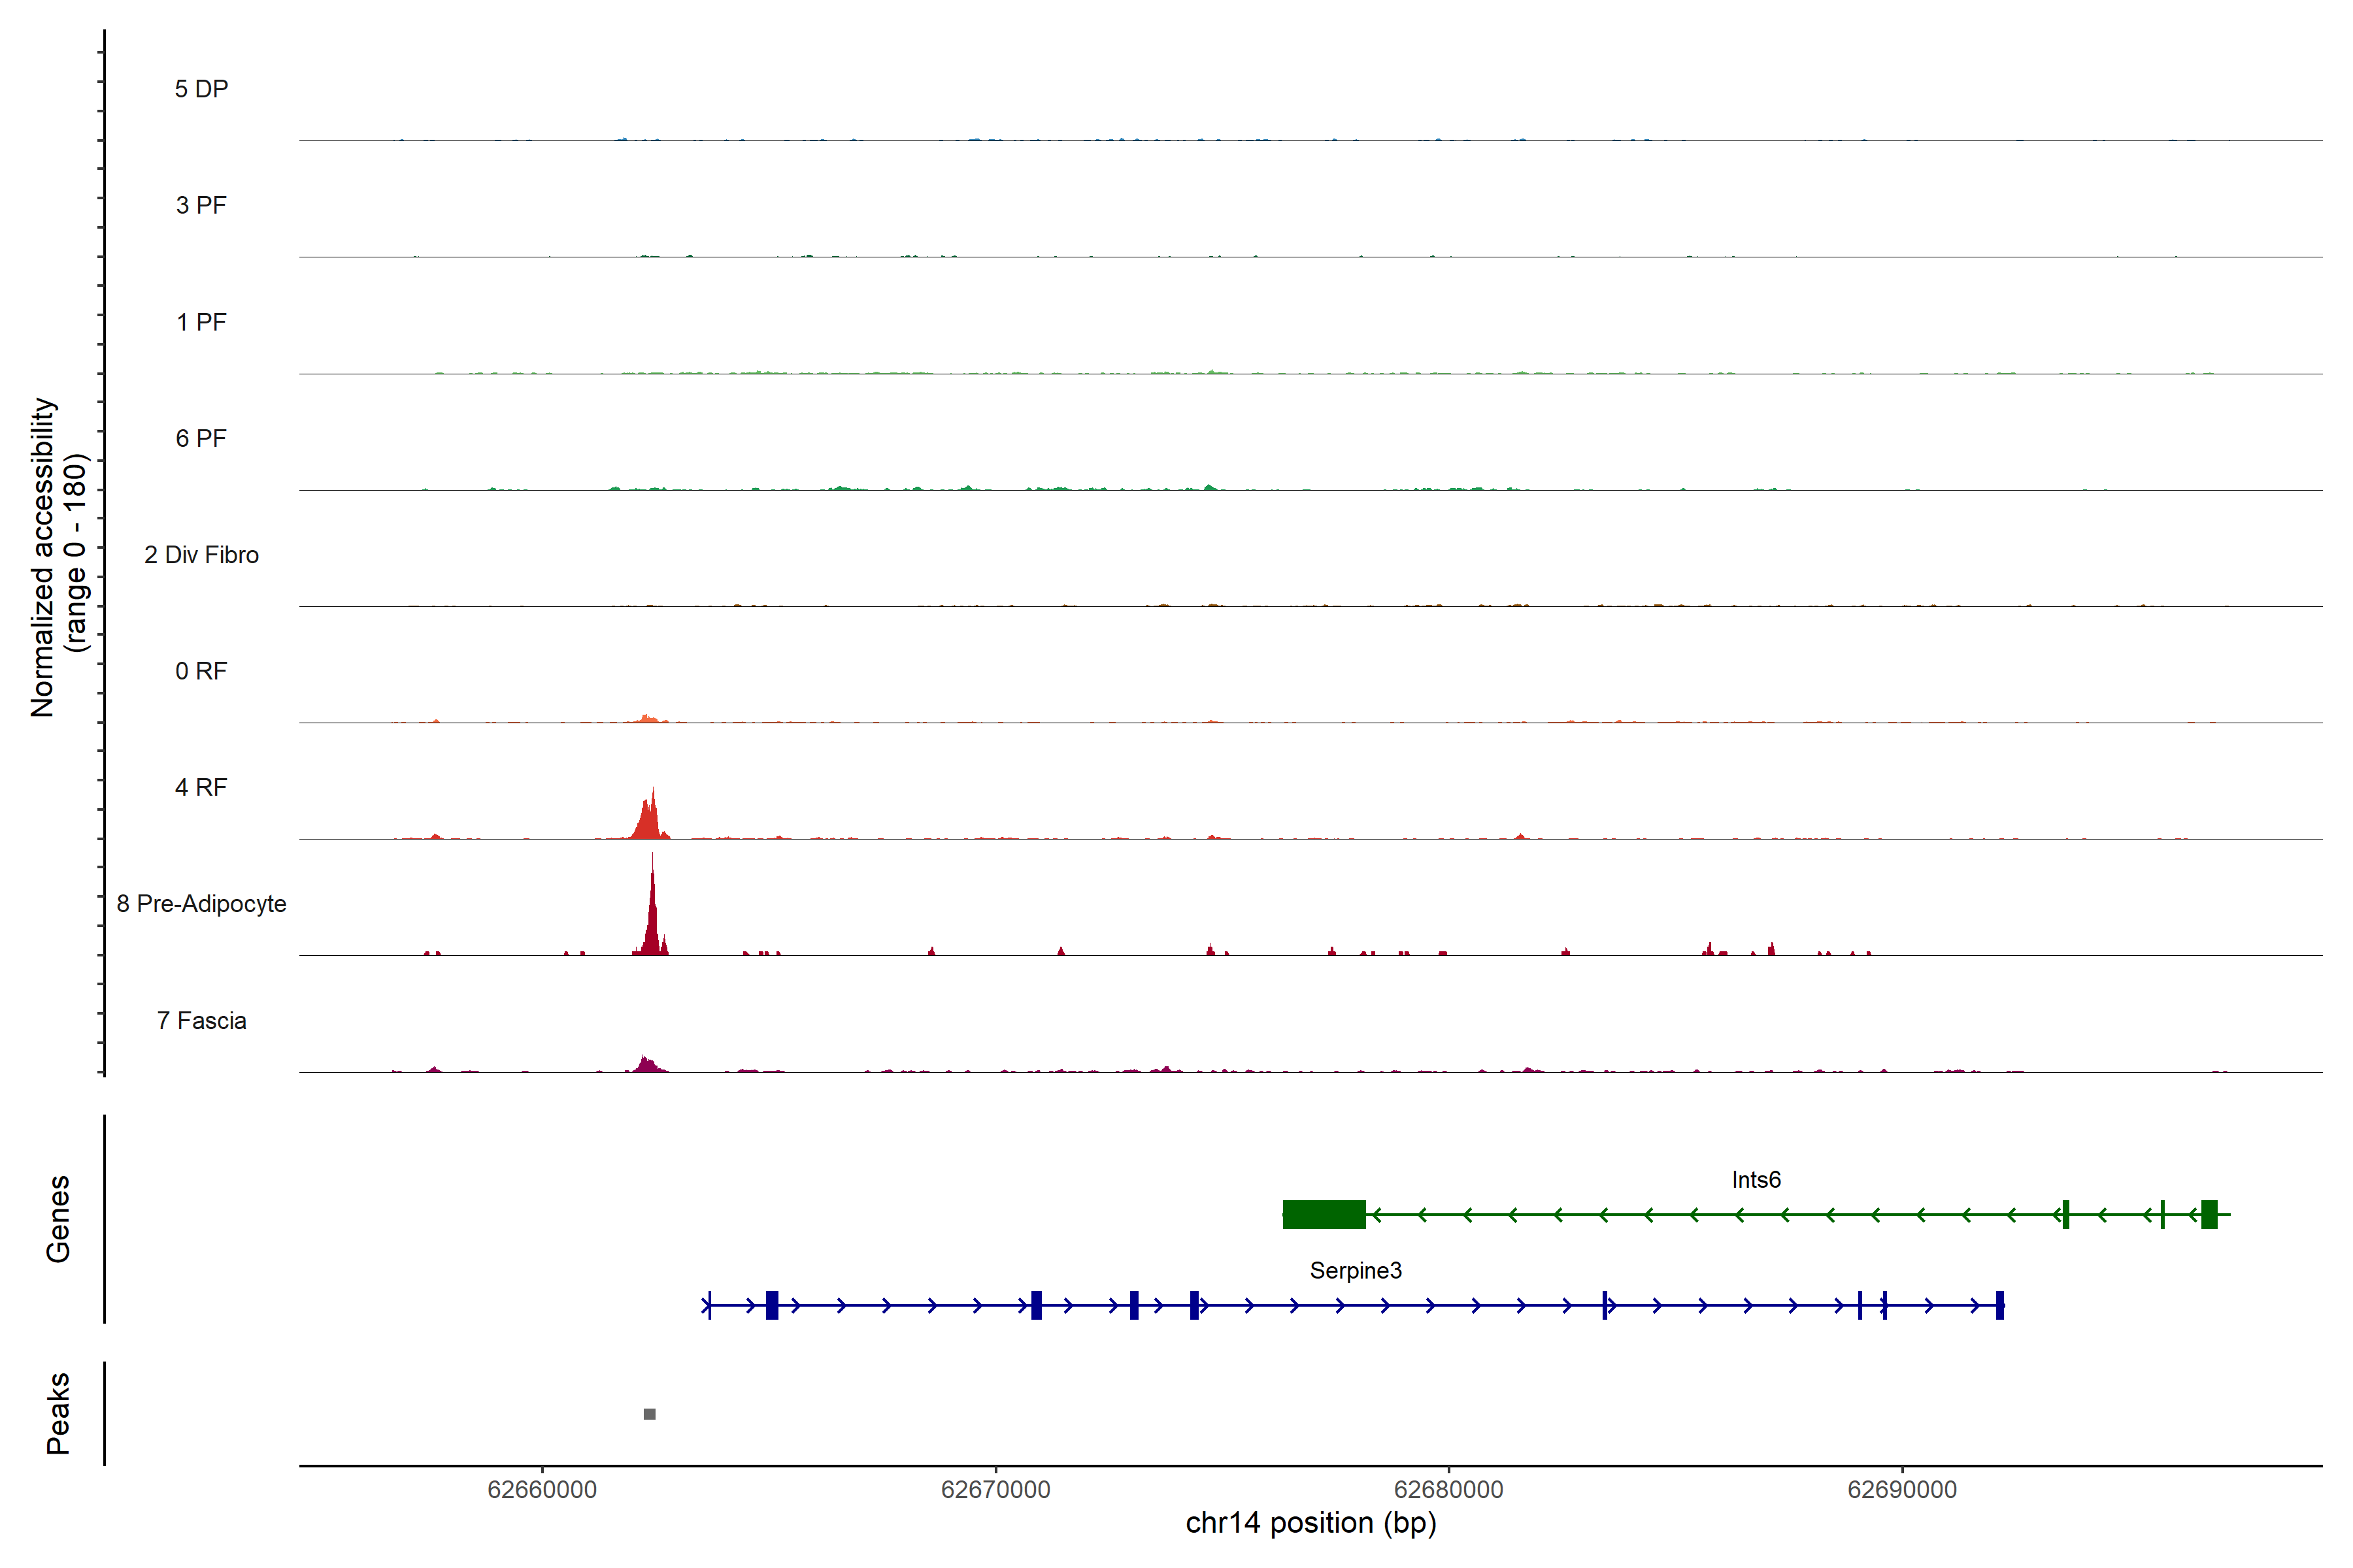
Task: Click the Genes panel label
Action: click(x=58, y=1219)
